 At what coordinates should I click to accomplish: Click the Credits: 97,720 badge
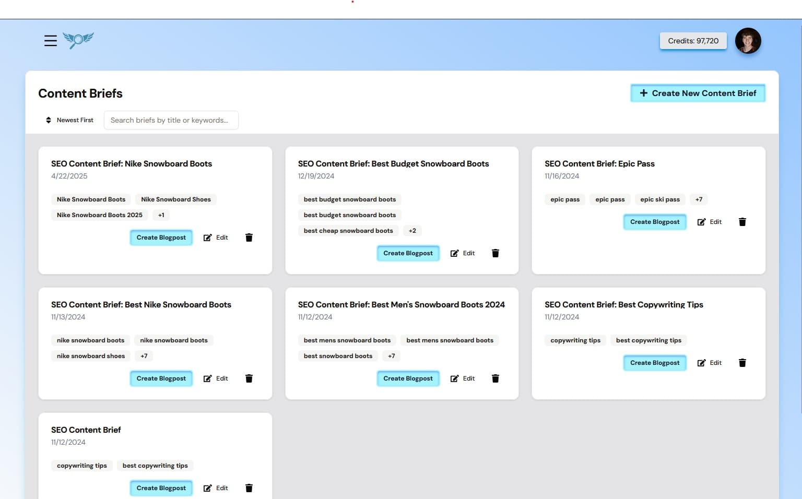tap(693, 41)
